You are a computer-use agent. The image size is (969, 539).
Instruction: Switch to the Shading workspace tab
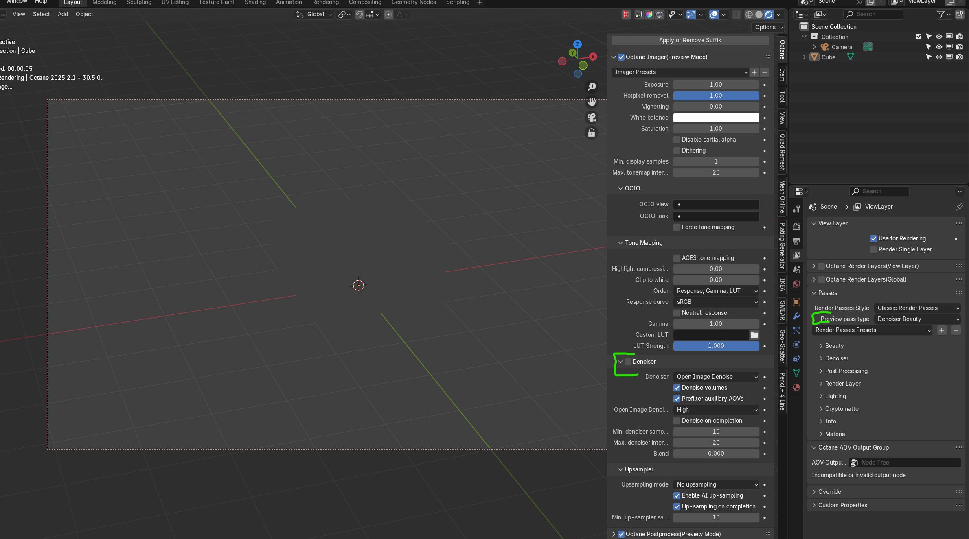[x=255, y=3]
